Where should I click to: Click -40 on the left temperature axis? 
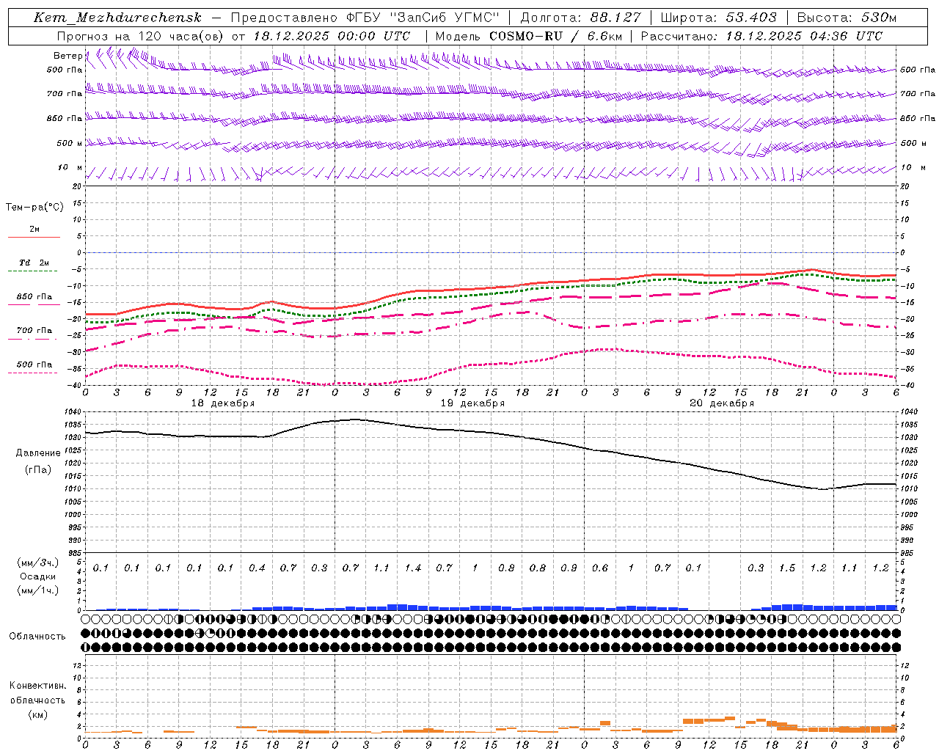coord(73,386)
